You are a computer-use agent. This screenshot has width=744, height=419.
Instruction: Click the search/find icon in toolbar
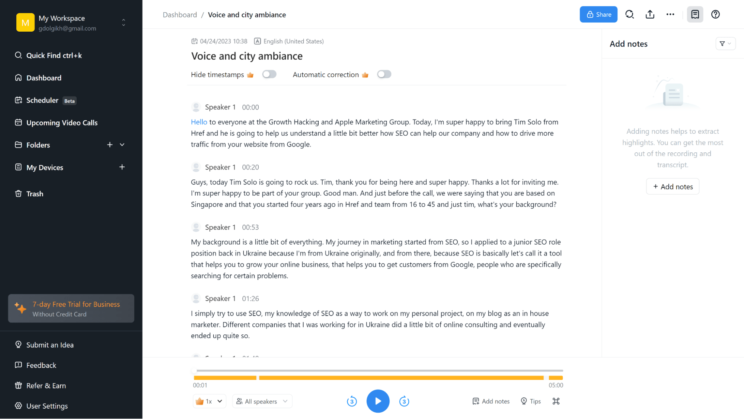coord(630,14)
